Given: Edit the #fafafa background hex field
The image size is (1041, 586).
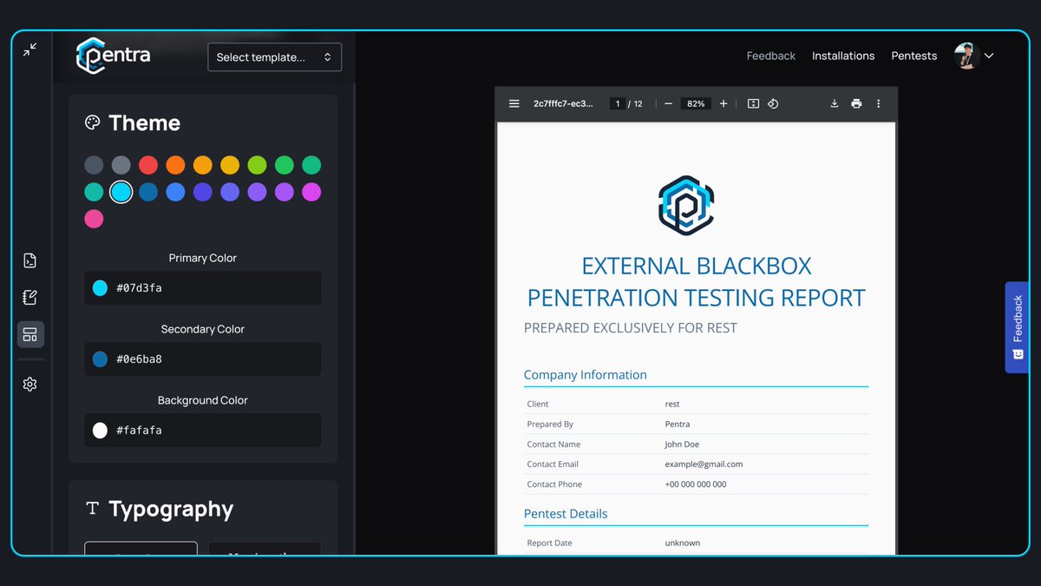Looking at the screenshot, I should 203,431.
